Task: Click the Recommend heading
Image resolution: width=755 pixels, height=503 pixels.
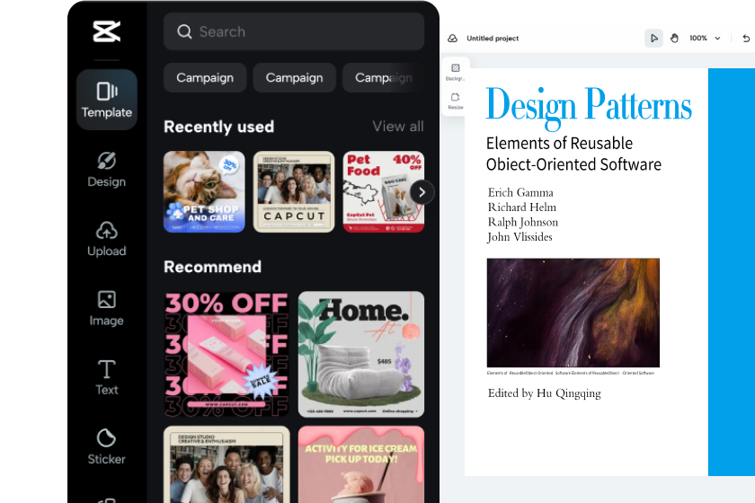Action: (212, 267)
